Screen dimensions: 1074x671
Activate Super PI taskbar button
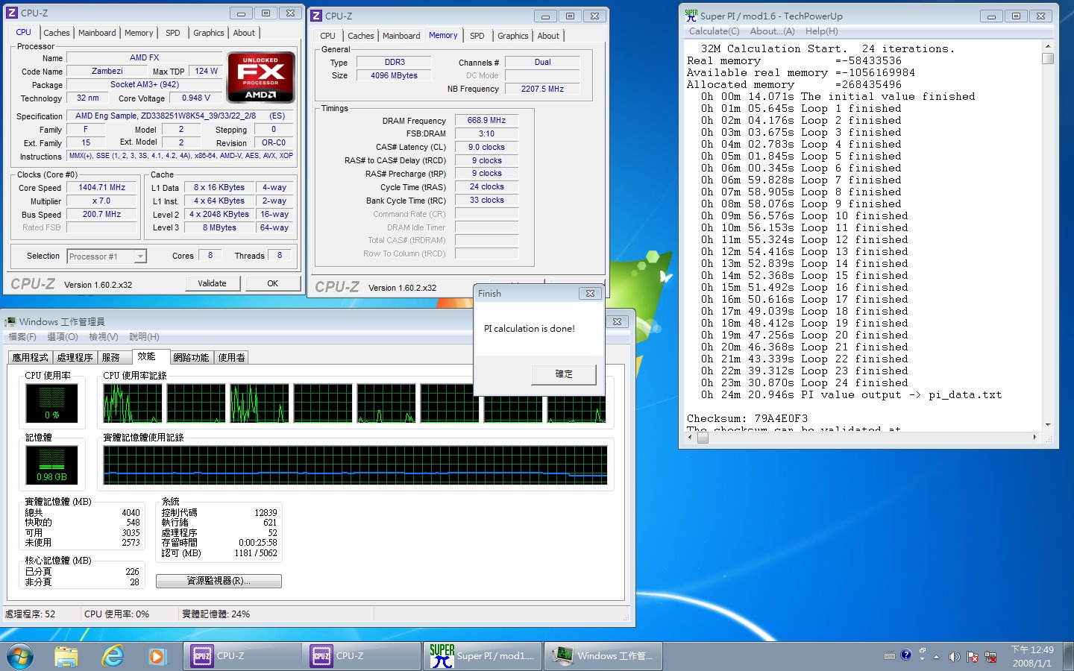tap(483, 656)
